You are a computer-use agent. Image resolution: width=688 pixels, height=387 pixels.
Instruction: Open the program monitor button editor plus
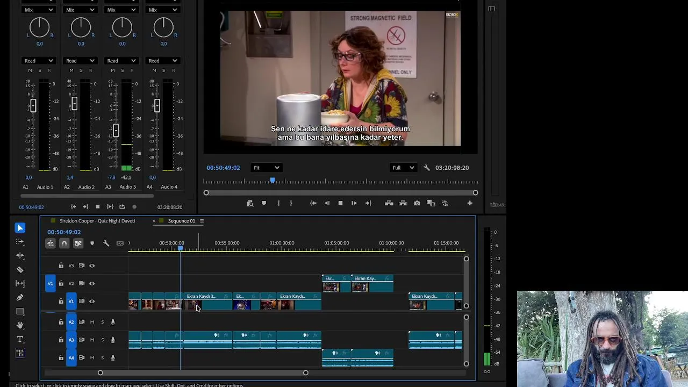[x=470, y=203]
